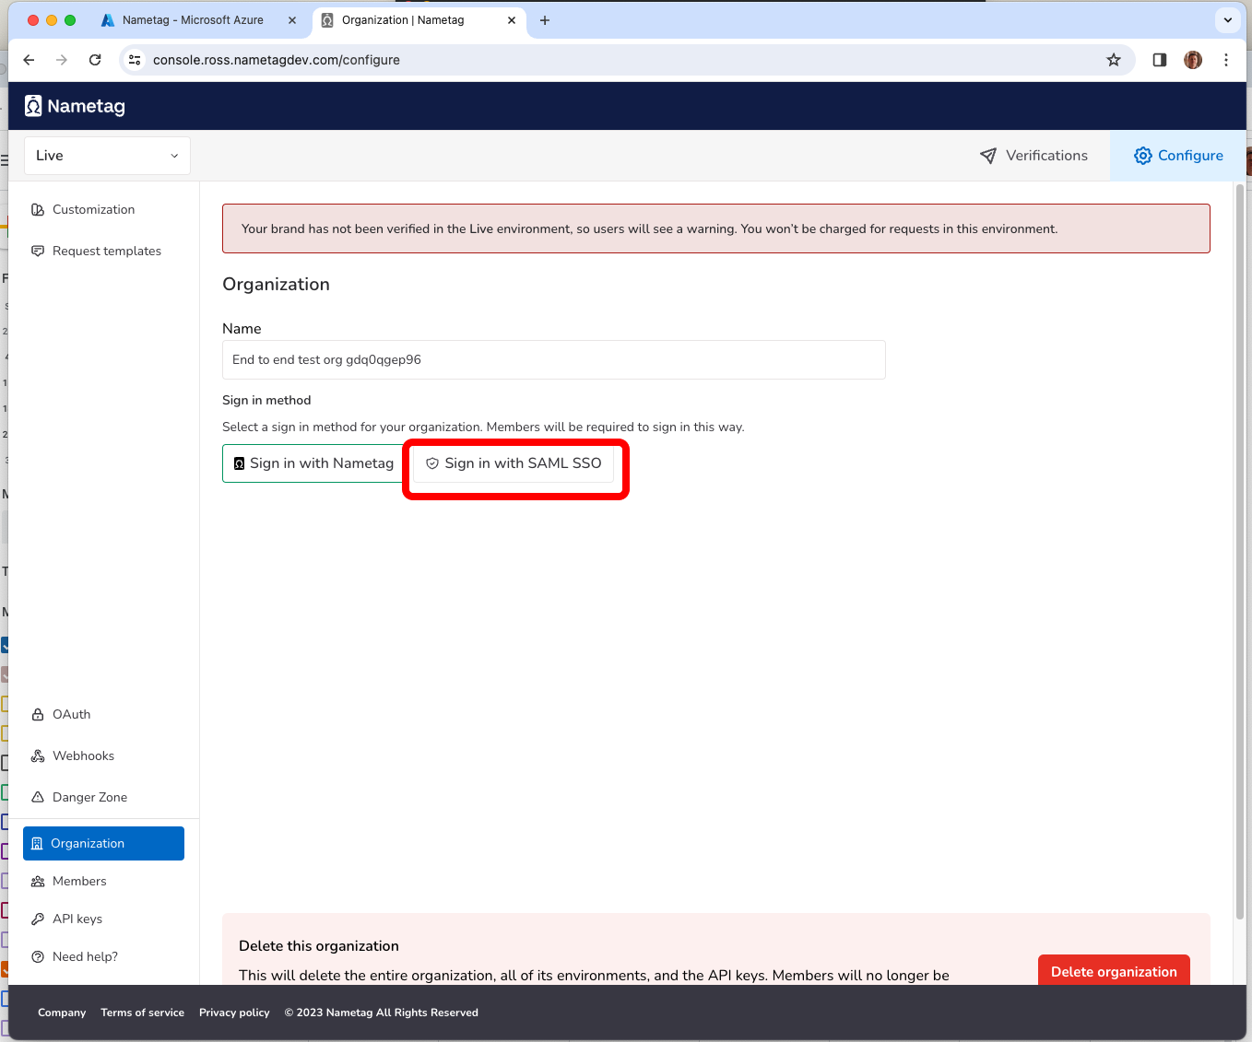The height and width of the screenshot is (1042, 1252).
Task: Click the Nametag logo in header
Action: [75, 106]
